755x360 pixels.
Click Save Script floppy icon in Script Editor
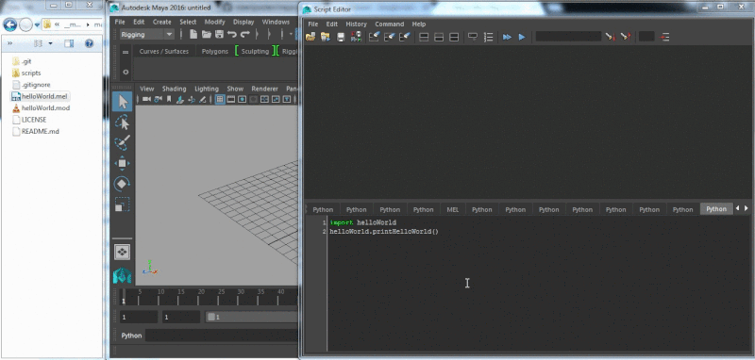341,37
